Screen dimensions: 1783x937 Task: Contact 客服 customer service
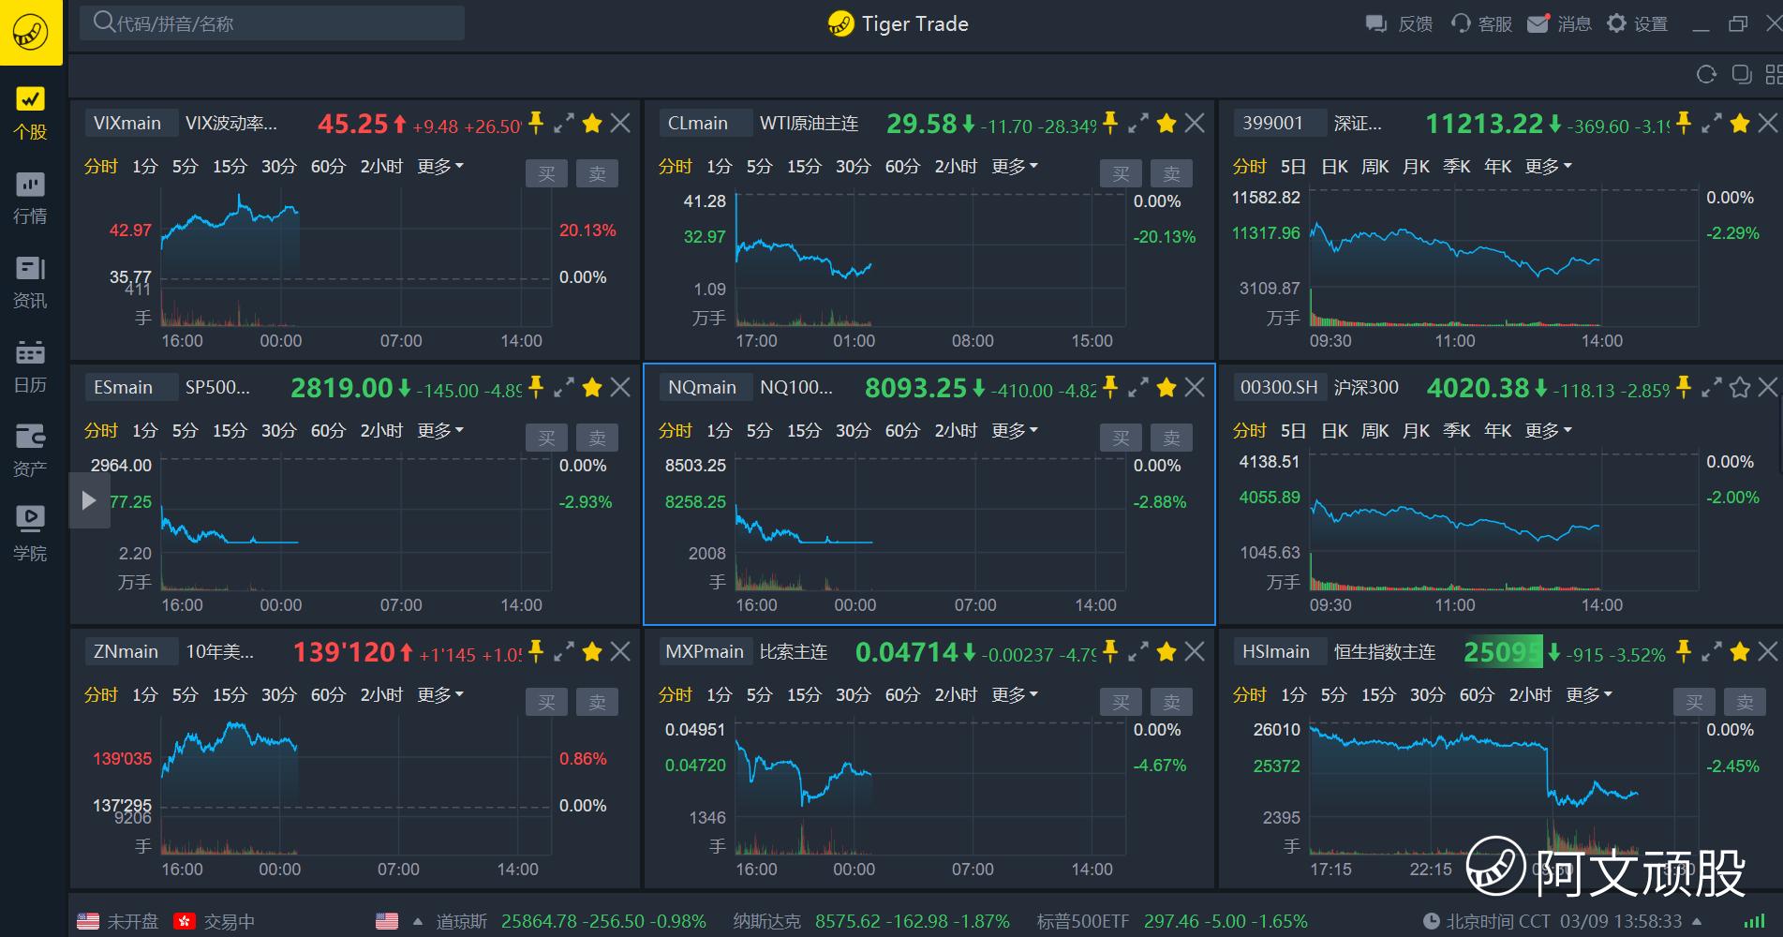1481,24
